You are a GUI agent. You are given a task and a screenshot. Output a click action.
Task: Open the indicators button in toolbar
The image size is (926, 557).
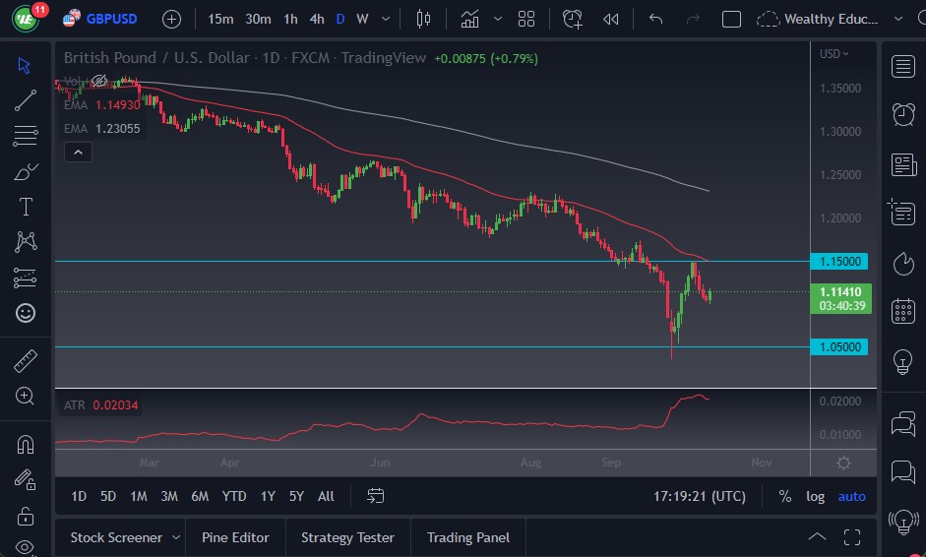(469, 19)
